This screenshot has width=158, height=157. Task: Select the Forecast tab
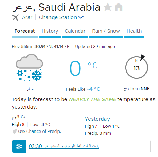click(25, 31)
